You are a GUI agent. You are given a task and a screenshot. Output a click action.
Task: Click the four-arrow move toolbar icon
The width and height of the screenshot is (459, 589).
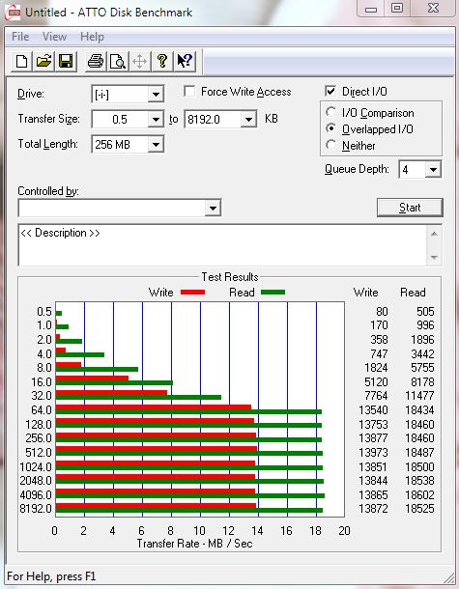pyautogui.click(x=139, y=61)
